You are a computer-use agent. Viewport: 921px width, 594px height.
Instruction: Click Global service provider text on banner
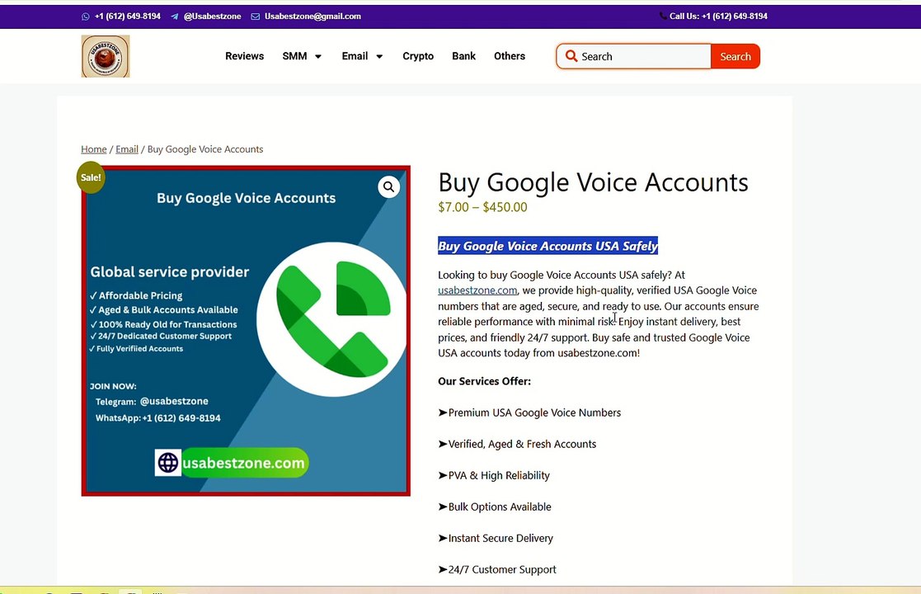pos(170,271)
